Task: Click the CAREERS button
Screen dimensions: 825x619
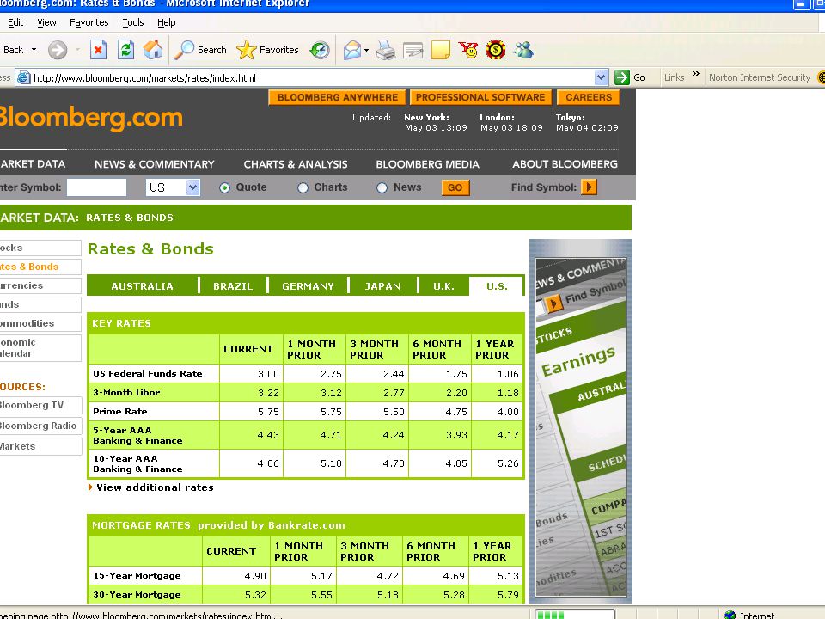Action: (x=589, y=97)
